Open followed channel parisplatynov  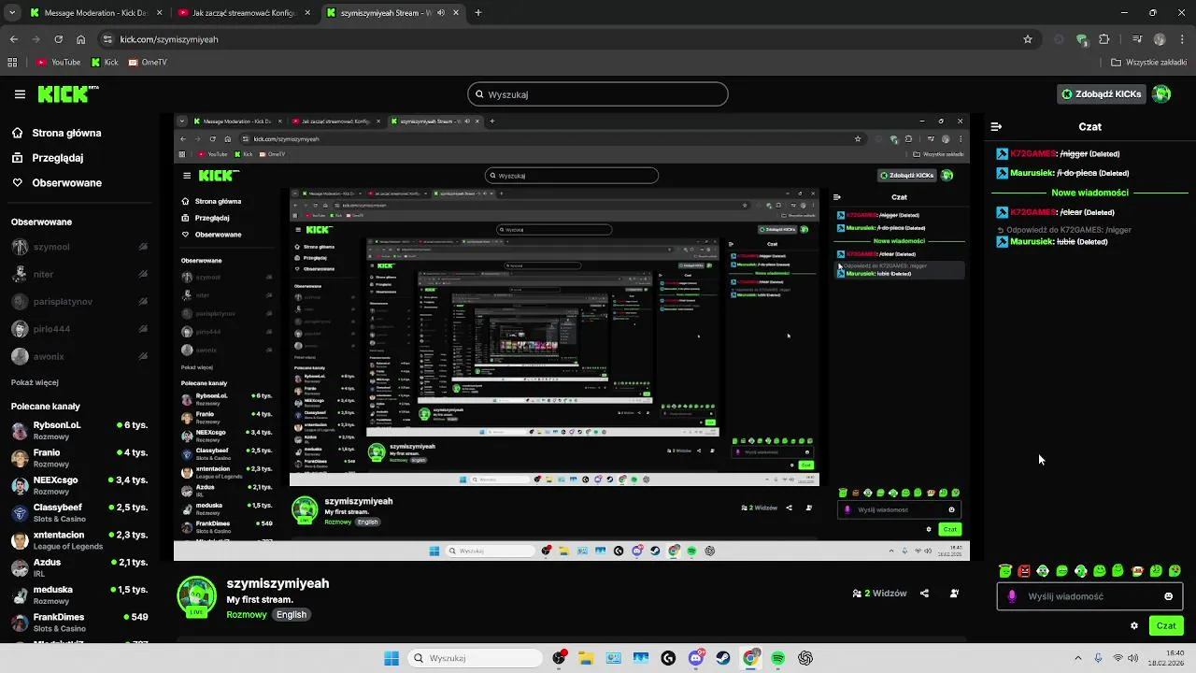(78, 302)
